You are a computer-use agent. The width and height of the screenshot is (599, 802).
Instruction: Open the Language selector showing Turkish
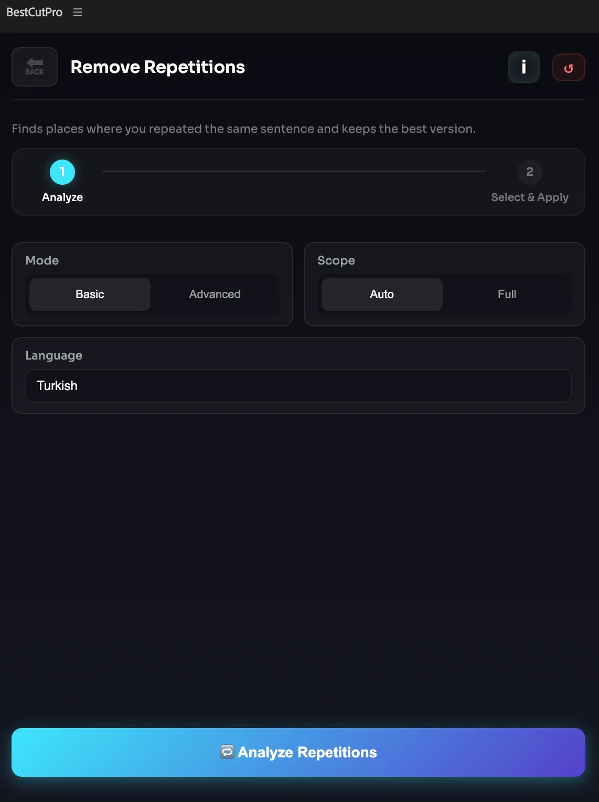point(298,386)
